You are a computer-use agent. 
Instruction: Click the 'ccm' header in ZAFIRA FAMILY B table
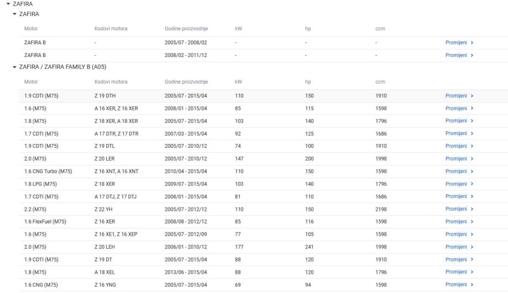pyautogui.click(x=380, y=82)
